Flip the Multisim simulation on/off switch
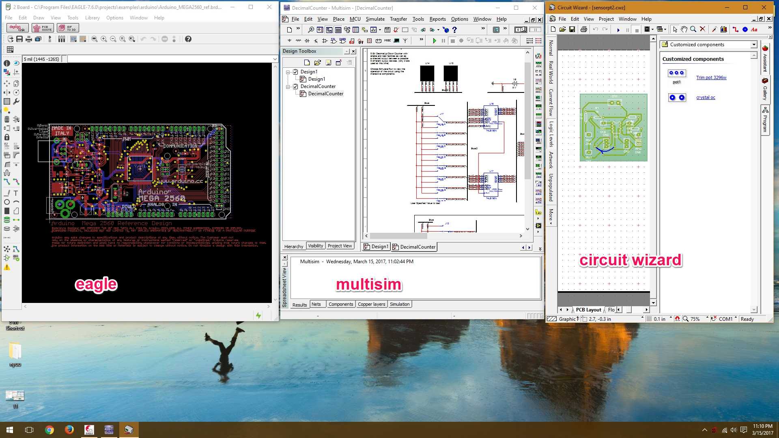This screenshot has width=779, height=438. 521,30
